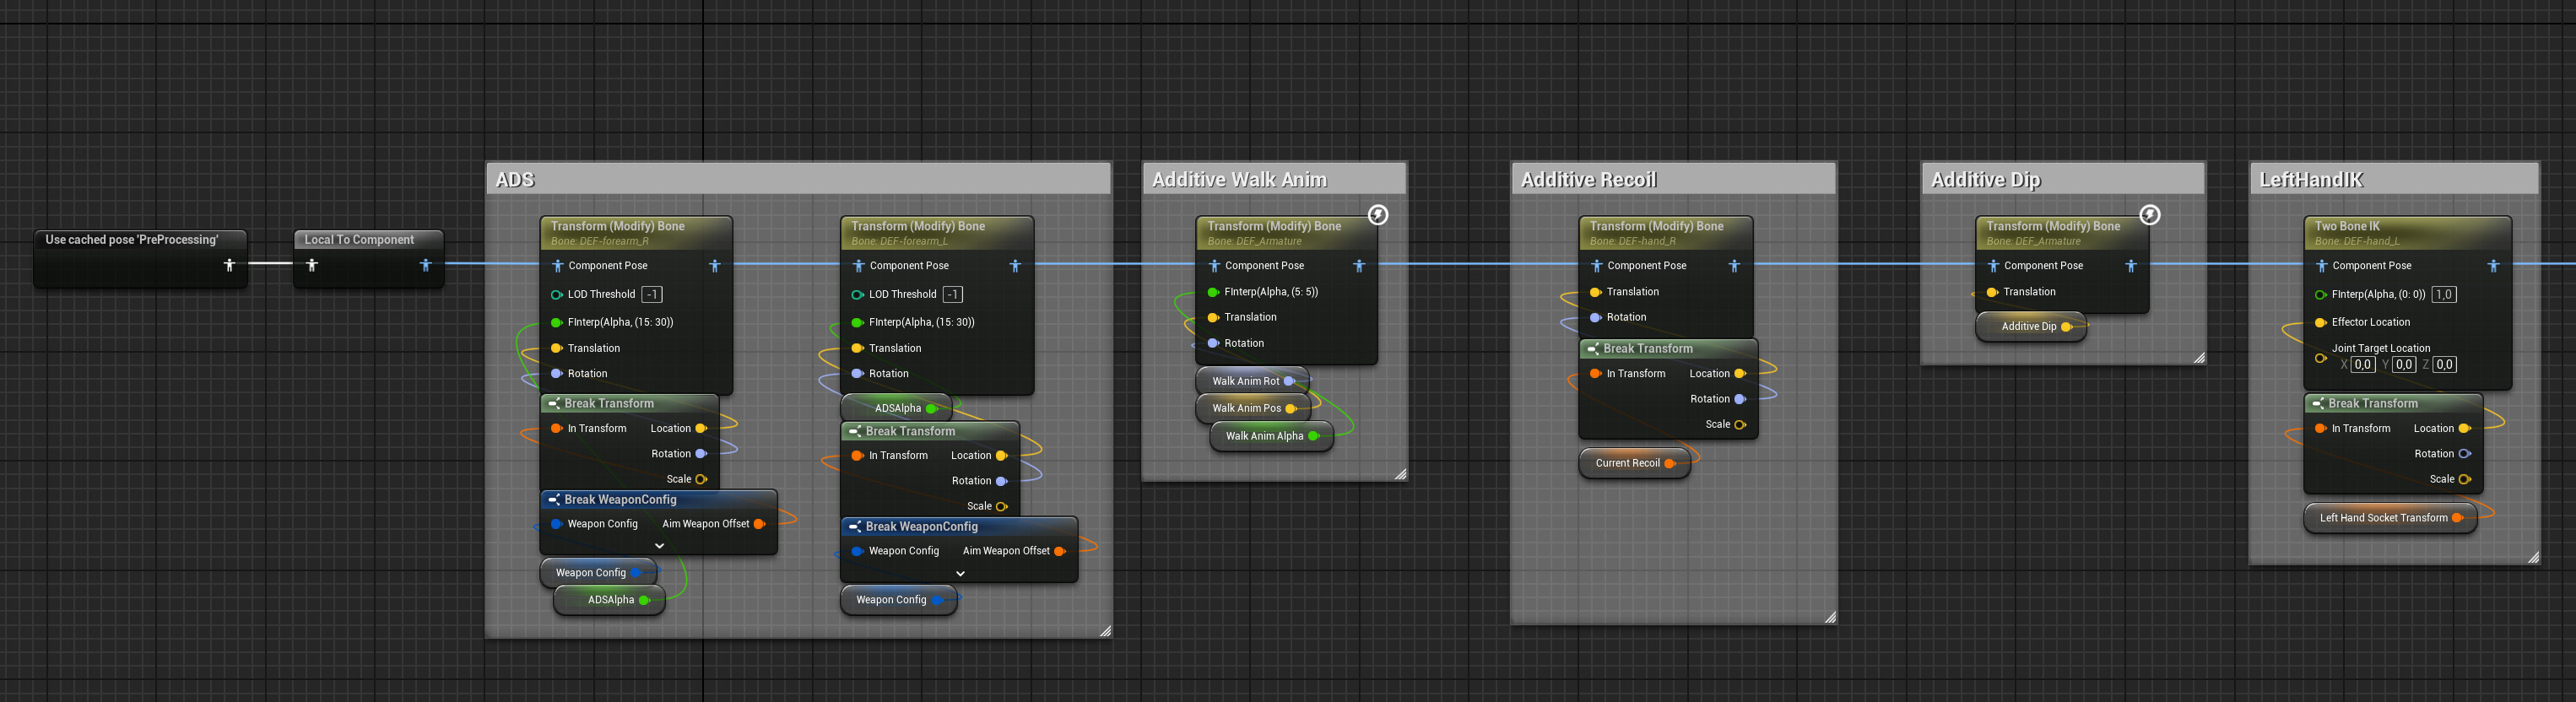Click Translation pin on Additive Dip Transform Bone node
The width and height of the screenshot is (2576, 702).
coord(1992,292)
